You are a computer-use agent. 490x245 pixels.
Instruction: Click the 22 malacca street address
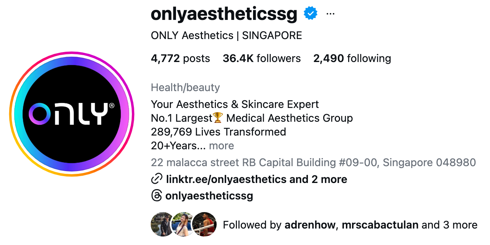[x=312, y=162]
